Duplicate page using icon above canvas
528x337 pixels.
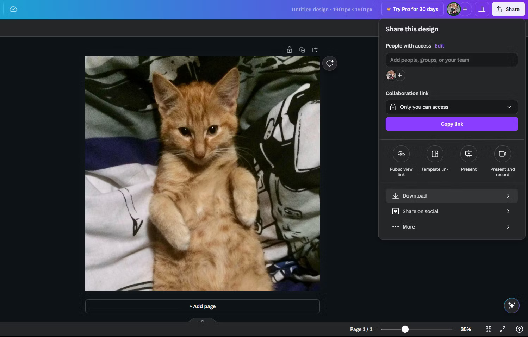point(302,50)
